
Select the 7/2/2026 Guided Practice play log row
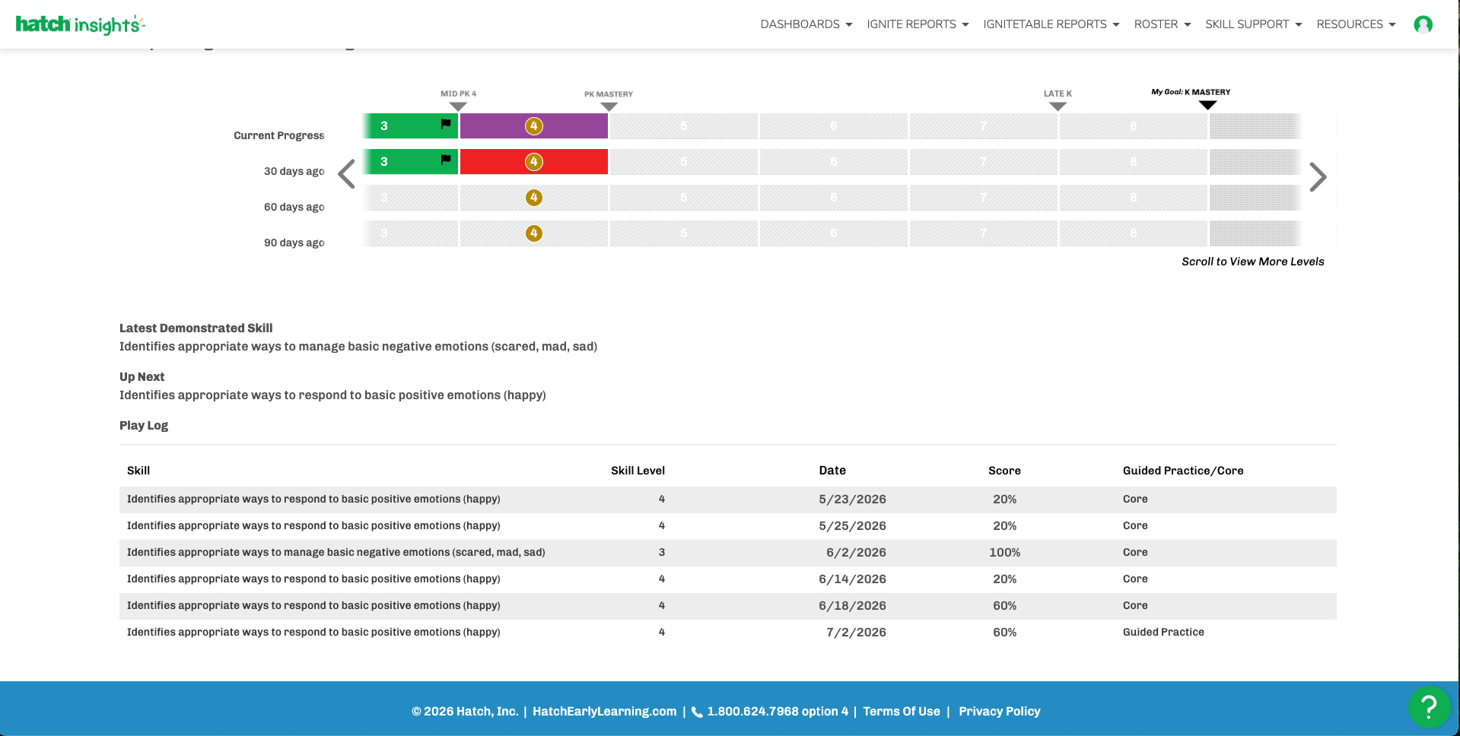(727, 633)
